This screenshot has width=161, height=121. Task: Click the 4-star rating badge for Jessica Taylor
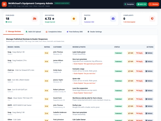pos(47,81)
